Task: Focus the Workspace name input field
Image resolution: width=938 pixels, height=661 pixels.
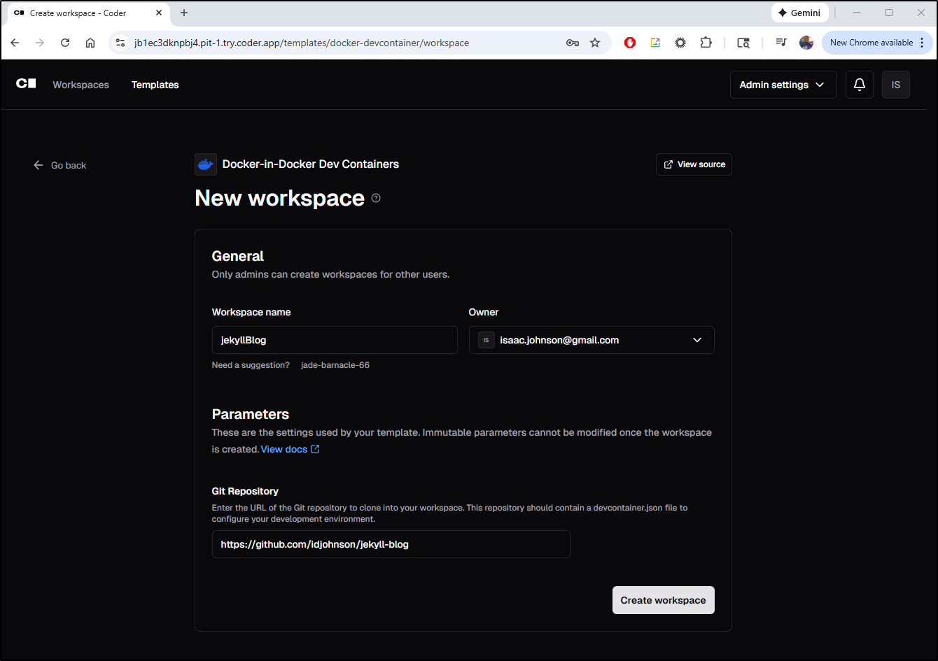Action: 335,340
